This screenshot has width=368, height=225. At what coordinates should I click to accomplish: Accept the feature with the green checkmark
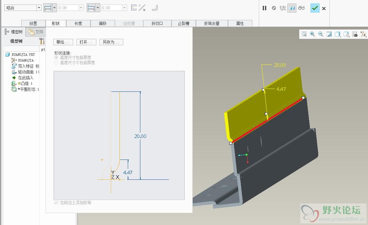click(x=315, y=8)
